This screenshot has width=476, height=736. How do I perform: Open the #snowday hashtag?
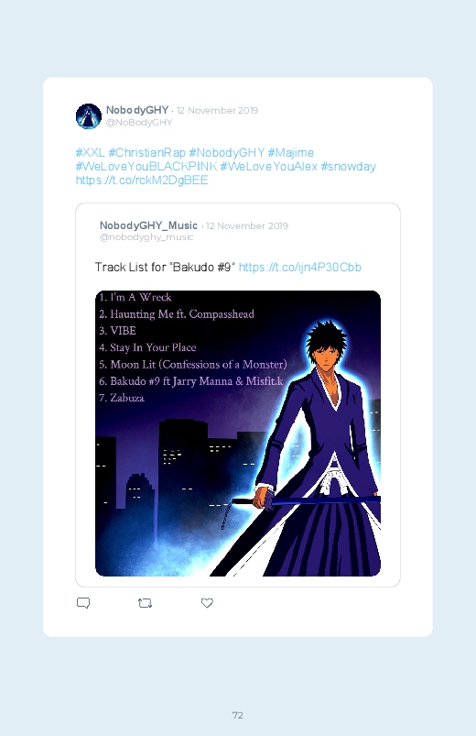point(349,166)
